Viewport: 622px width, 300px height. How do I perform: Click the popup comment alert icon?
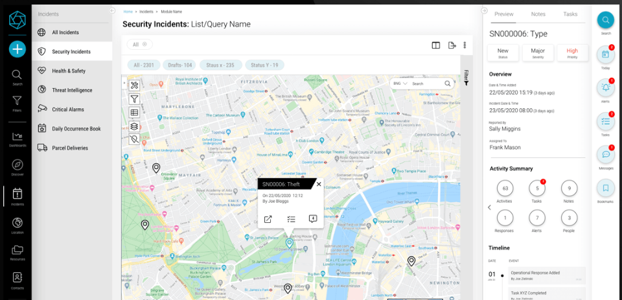tap(313, 218)
